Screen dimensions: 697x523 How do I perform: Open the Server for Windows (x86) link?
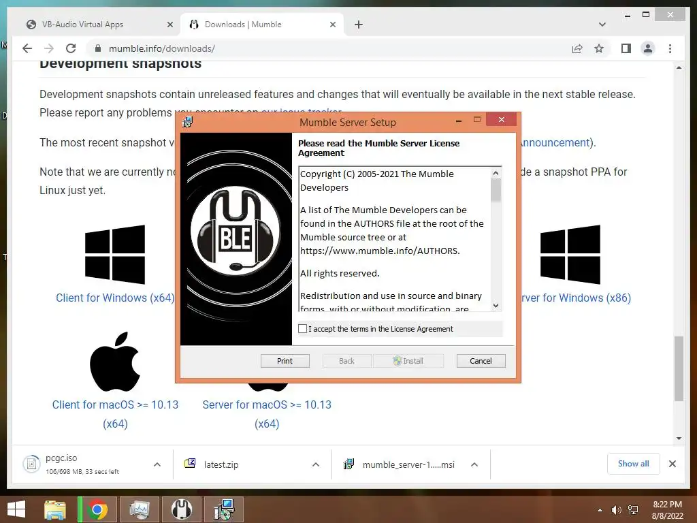click(576, 298)
